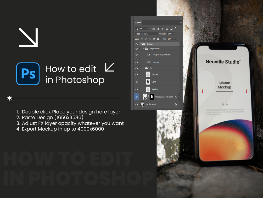The image size is (263, 198).
Task: Select the 'Light' layer name
Action: [x=154, y=82]
